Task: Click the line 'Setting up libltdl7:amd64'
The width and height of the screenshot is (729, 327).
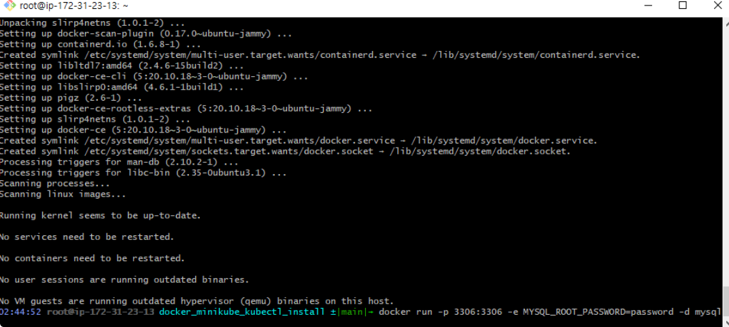Action: point(122,65)
